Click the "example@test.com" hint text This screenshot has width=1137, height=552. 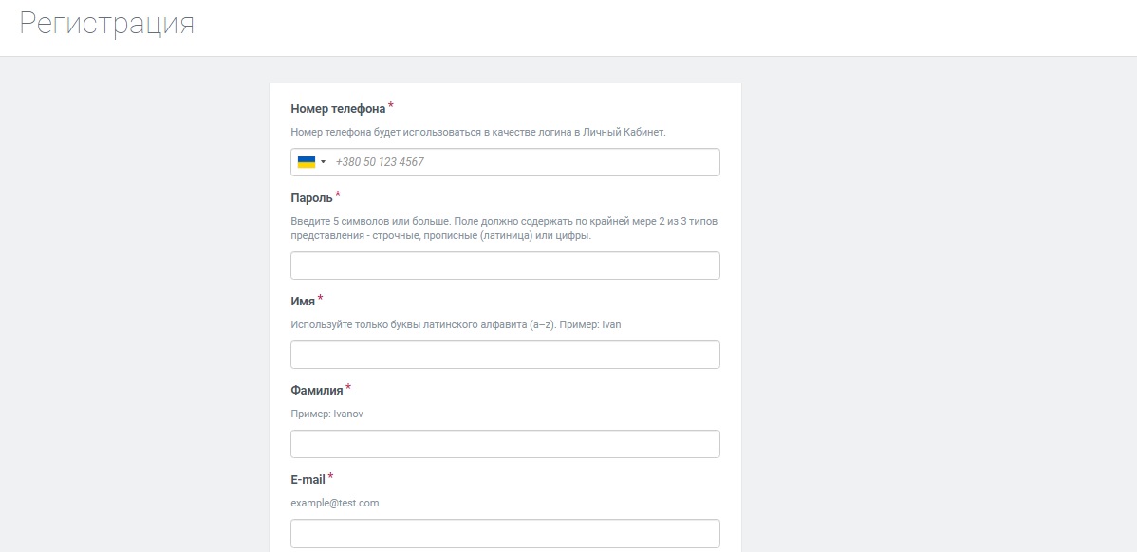pyautogui.click(x=335, y=503)
